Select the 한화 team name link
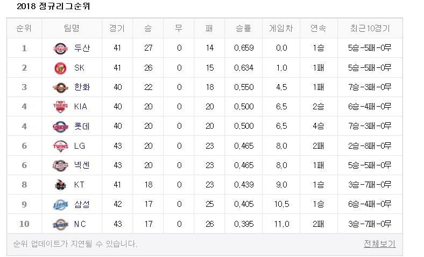The width and height of the screenshot is (424, 257). (x=82, y=87)
